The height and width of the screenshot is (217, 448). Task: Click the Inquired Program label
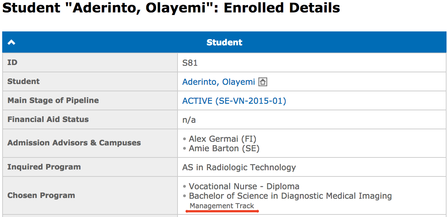pyautogui.click(x=44, y=167)
